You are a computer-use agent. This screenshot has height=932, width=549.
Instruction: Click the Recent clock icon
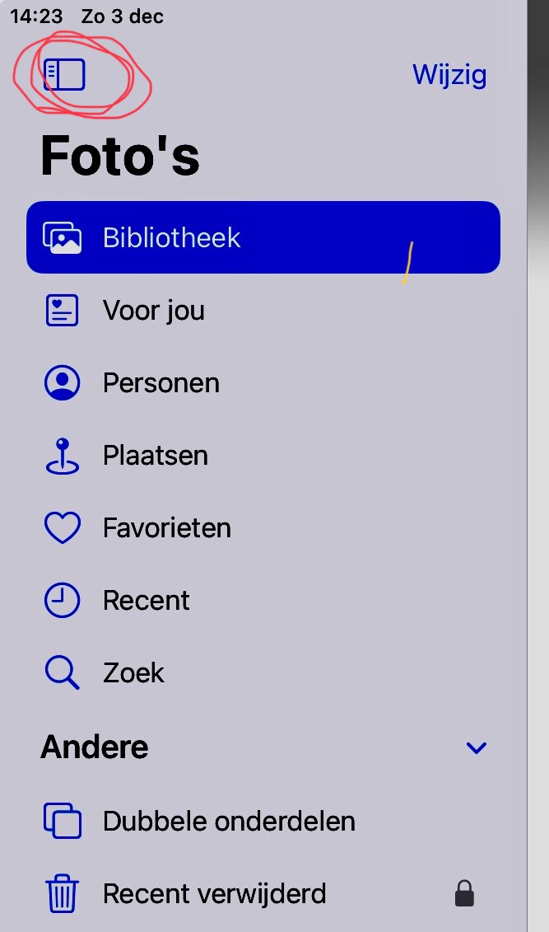pos(62,601)
